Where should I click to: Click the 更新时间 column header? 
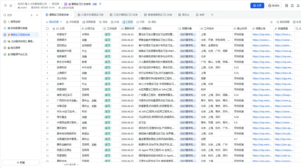coord(128,29)
